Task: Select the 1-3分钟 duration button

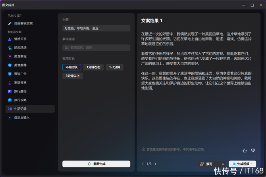Action: [114, 67]
